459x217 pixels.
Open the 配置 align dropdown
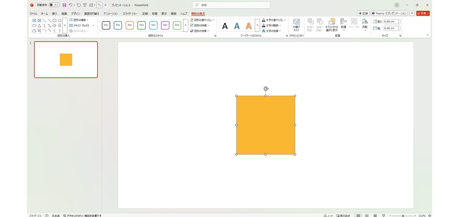[344, 25]
